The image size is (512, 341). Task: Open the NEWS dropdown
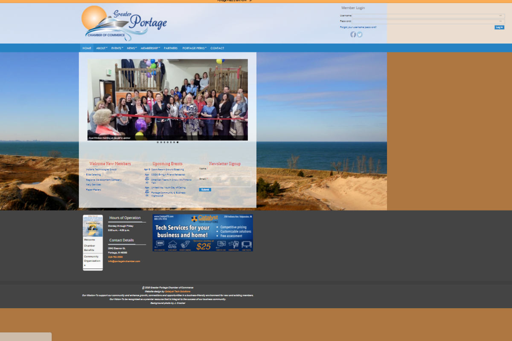(131, 48)
